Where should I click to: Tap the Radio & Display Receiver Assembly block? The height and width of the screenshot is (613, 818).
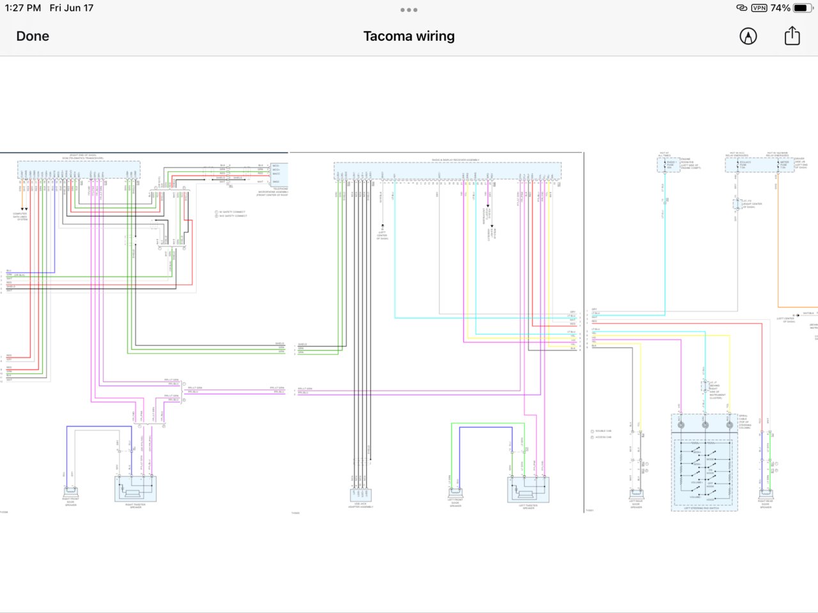click(447, 171)
